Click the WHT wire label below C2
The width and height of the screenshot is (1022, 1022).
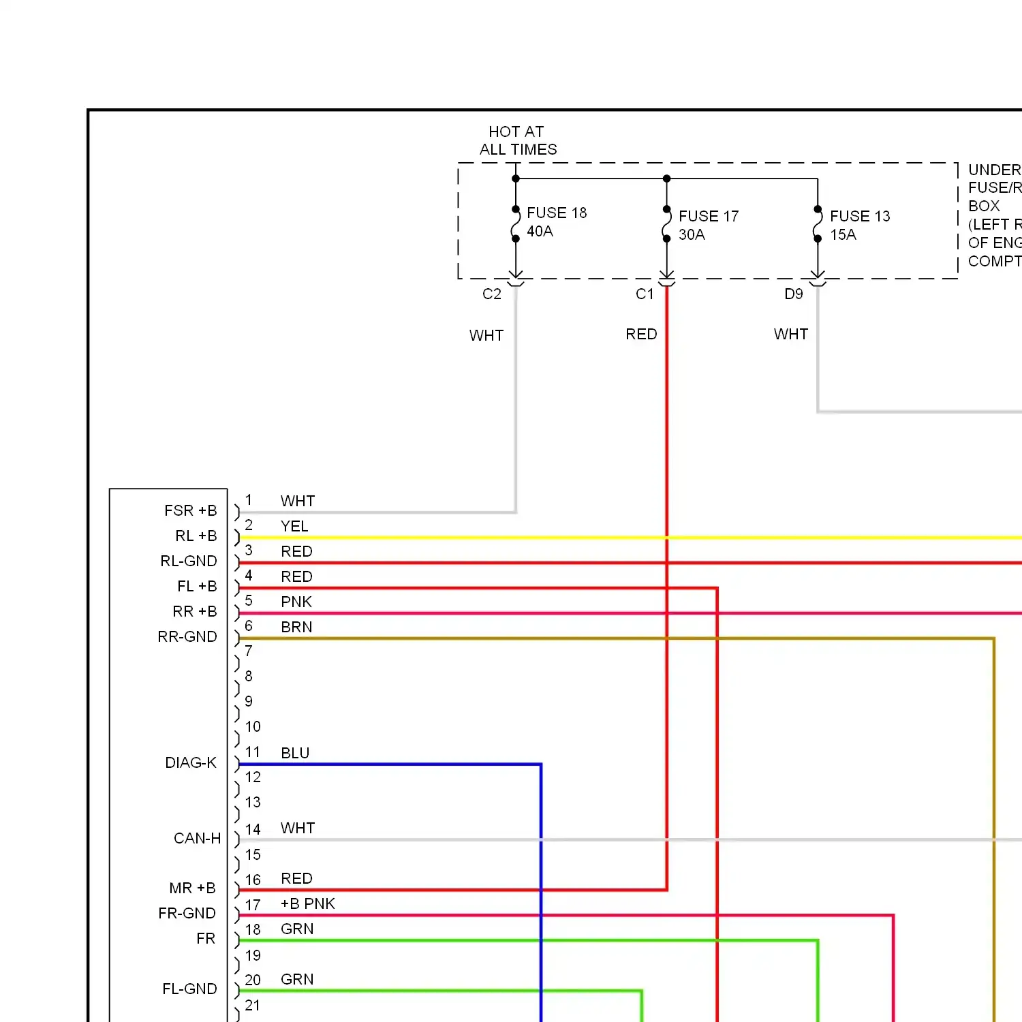(486, 335)
